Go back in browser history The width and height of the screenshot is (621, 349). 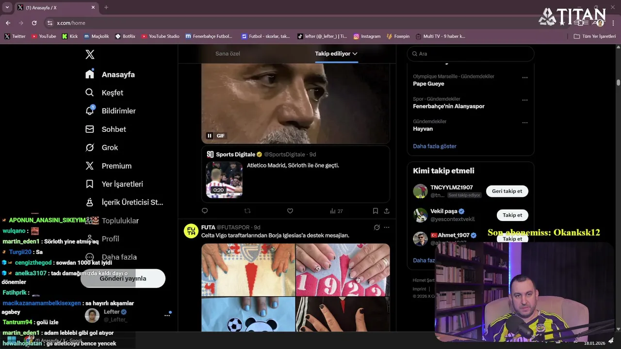[x=8, y=23]
